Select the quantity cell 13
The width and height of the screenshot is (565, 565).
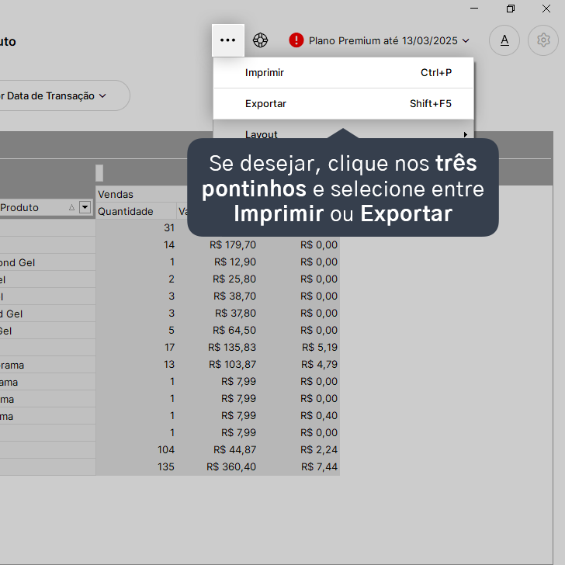169,364
